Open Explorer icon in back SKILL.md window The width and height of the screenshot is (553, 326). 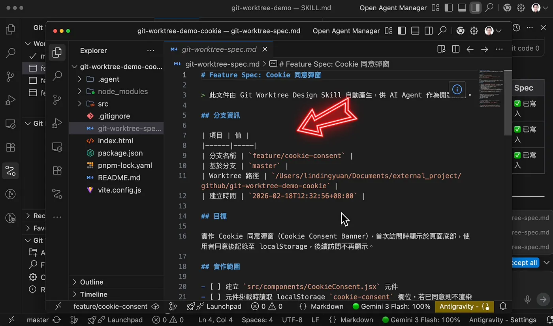point(11,29)
